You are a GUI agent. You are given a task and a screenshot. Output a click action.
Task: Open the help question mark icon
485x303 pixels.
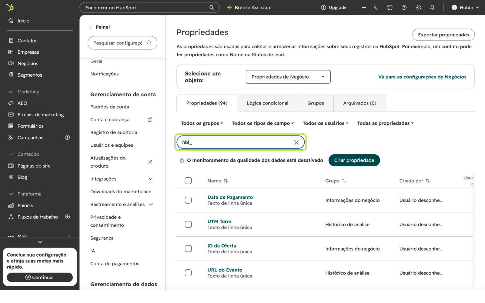coord(404,7)
